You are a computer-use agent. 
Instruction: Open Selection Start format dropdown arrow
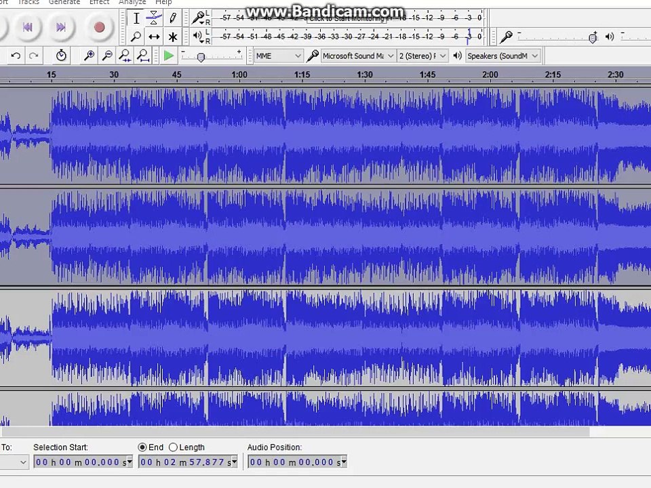[x=129, y=462]
